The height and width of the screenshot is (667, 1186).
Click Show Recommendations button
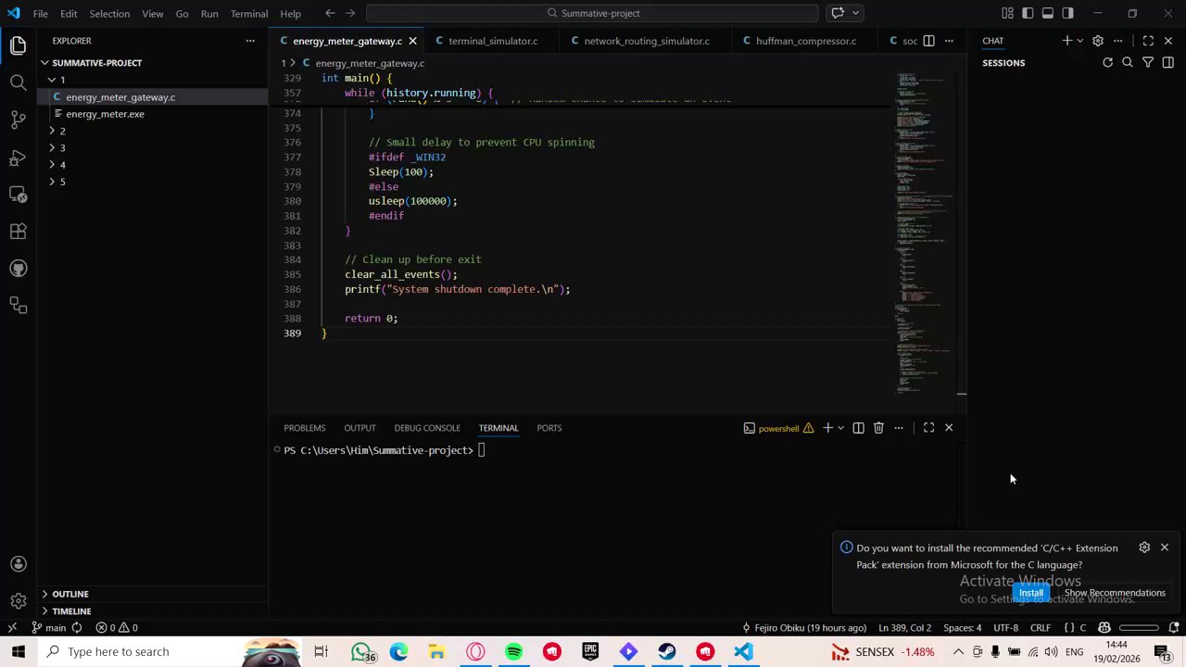1115,593
